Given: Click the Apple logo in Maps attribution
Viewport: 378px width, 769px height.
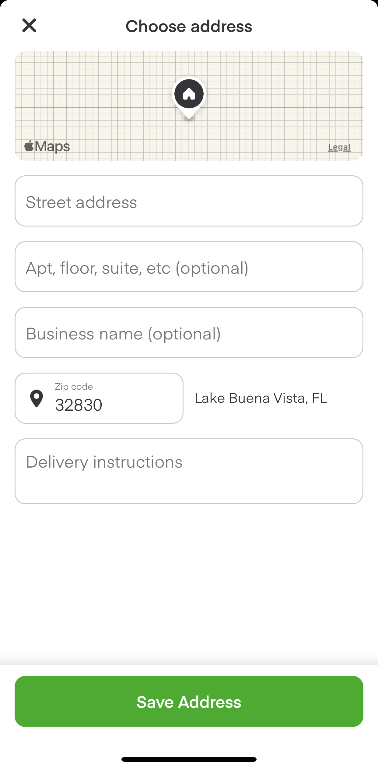Looking at the screenshot, I should (29, 146).
